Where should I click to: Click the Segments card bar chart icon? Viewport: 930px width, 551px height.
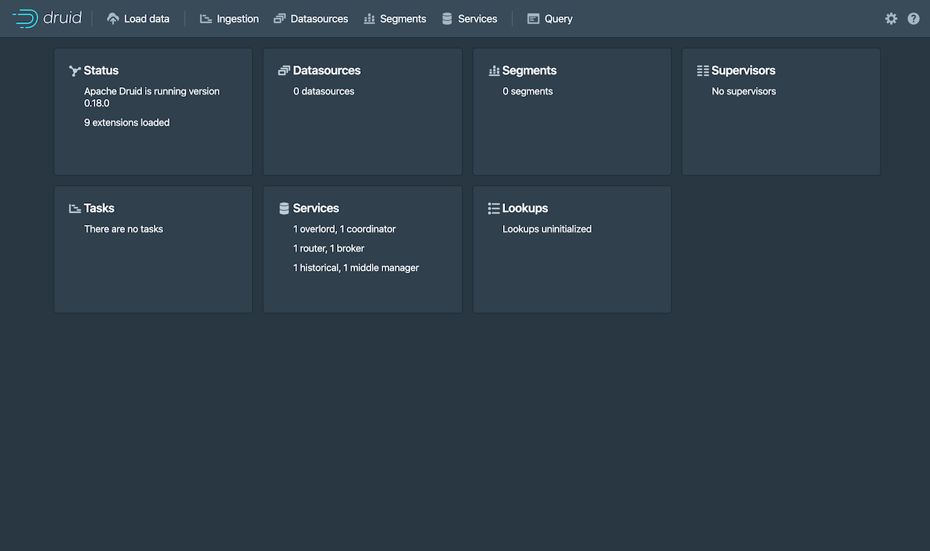click(493, 71)
